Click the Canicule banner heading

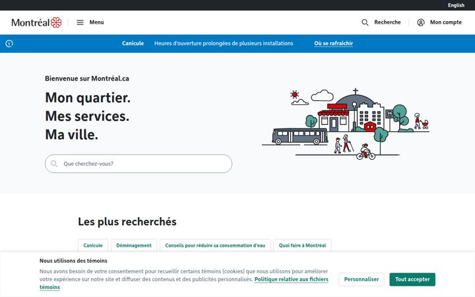pos(133,44)
